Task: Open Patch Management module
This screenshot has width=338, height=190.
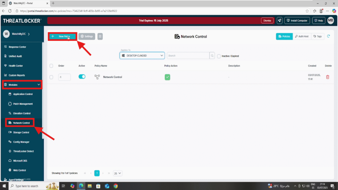Action: 23,104
